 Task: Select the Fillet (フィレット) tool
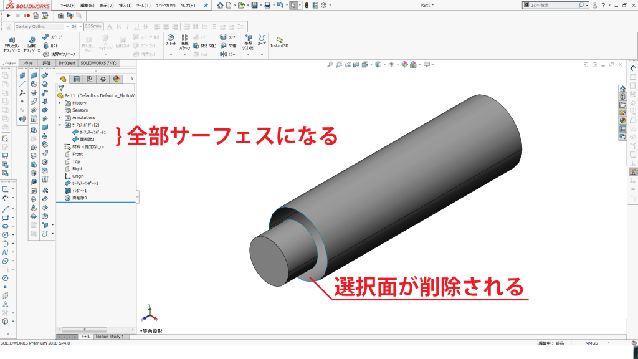[171, 41]
